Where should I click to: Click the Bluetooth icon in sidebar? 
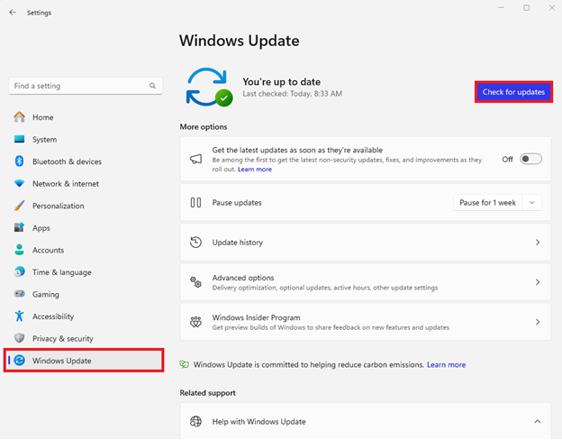pos(19,161)
